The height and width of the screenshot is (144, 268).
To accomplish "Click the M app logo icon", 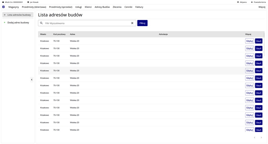I will click(x=3, y=7).
